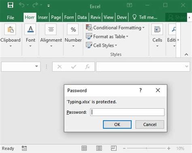Open the Customize Quick Access Toolbar dropdown

[49, 6]
